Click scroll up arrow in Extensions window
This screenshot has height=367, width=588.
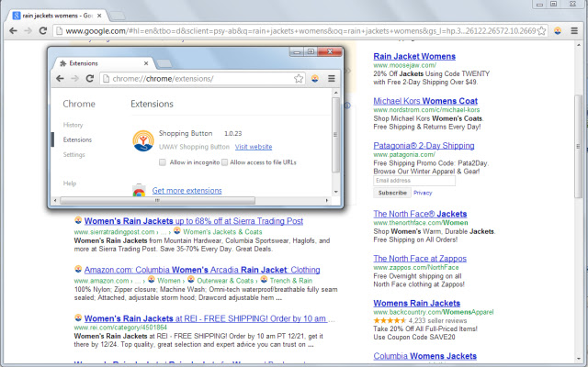click(335, 92)
